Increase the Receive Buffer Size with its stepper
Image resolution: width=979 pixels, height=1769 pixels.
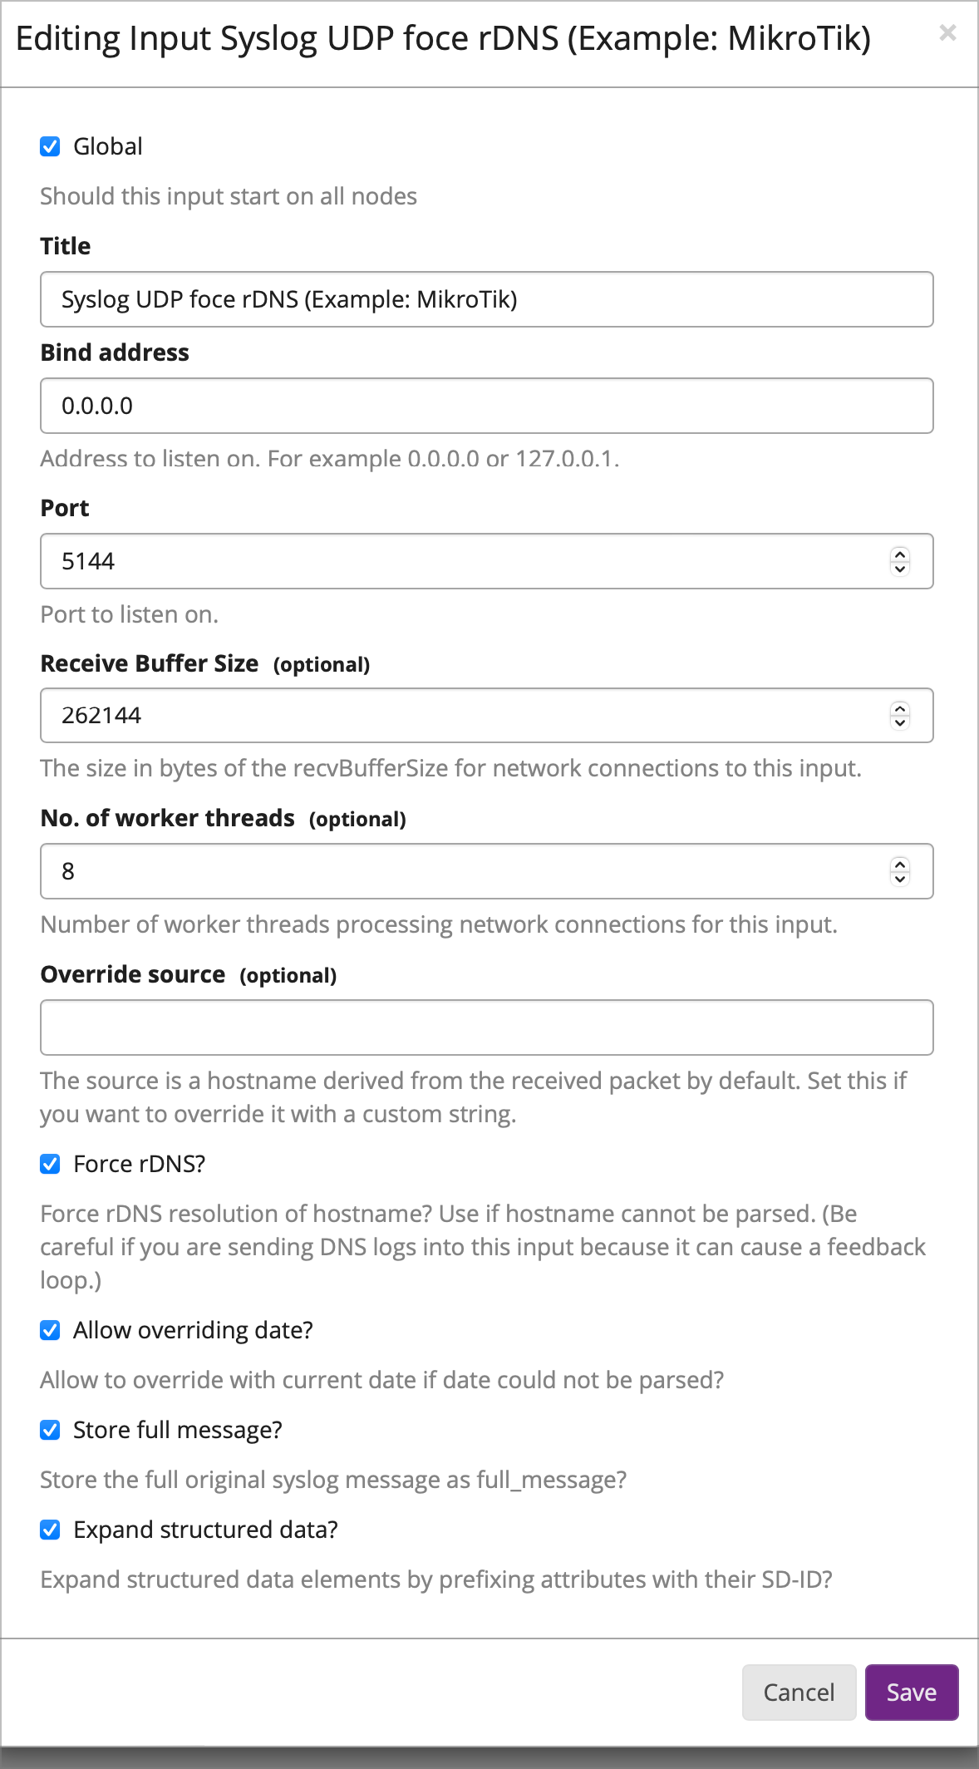(x=899, y=707)
